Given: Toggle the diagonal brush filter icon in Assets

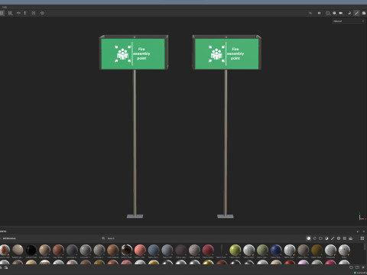Looking at the screenshot, I should pos(333,238).
